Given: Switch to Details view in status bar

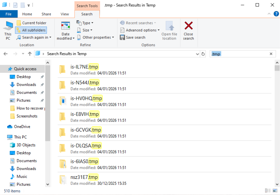Looking at the screenshot, I should tap(268, 190).
